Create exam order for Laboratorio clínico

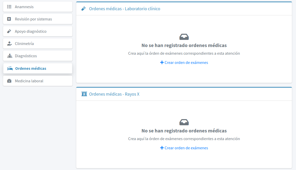coord(184,63)
